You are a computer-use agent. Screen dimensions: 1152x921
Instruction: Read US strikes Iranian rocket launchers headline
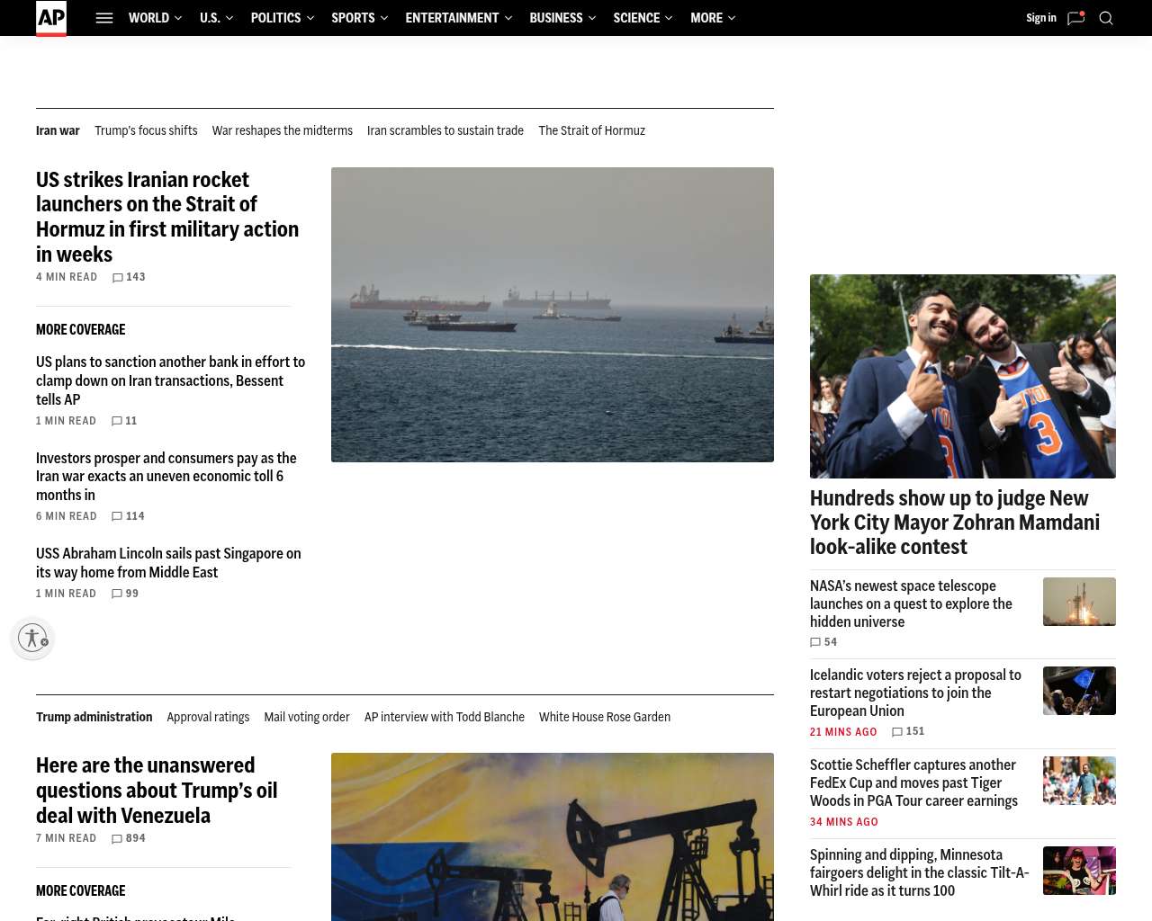tap(167, 217)
